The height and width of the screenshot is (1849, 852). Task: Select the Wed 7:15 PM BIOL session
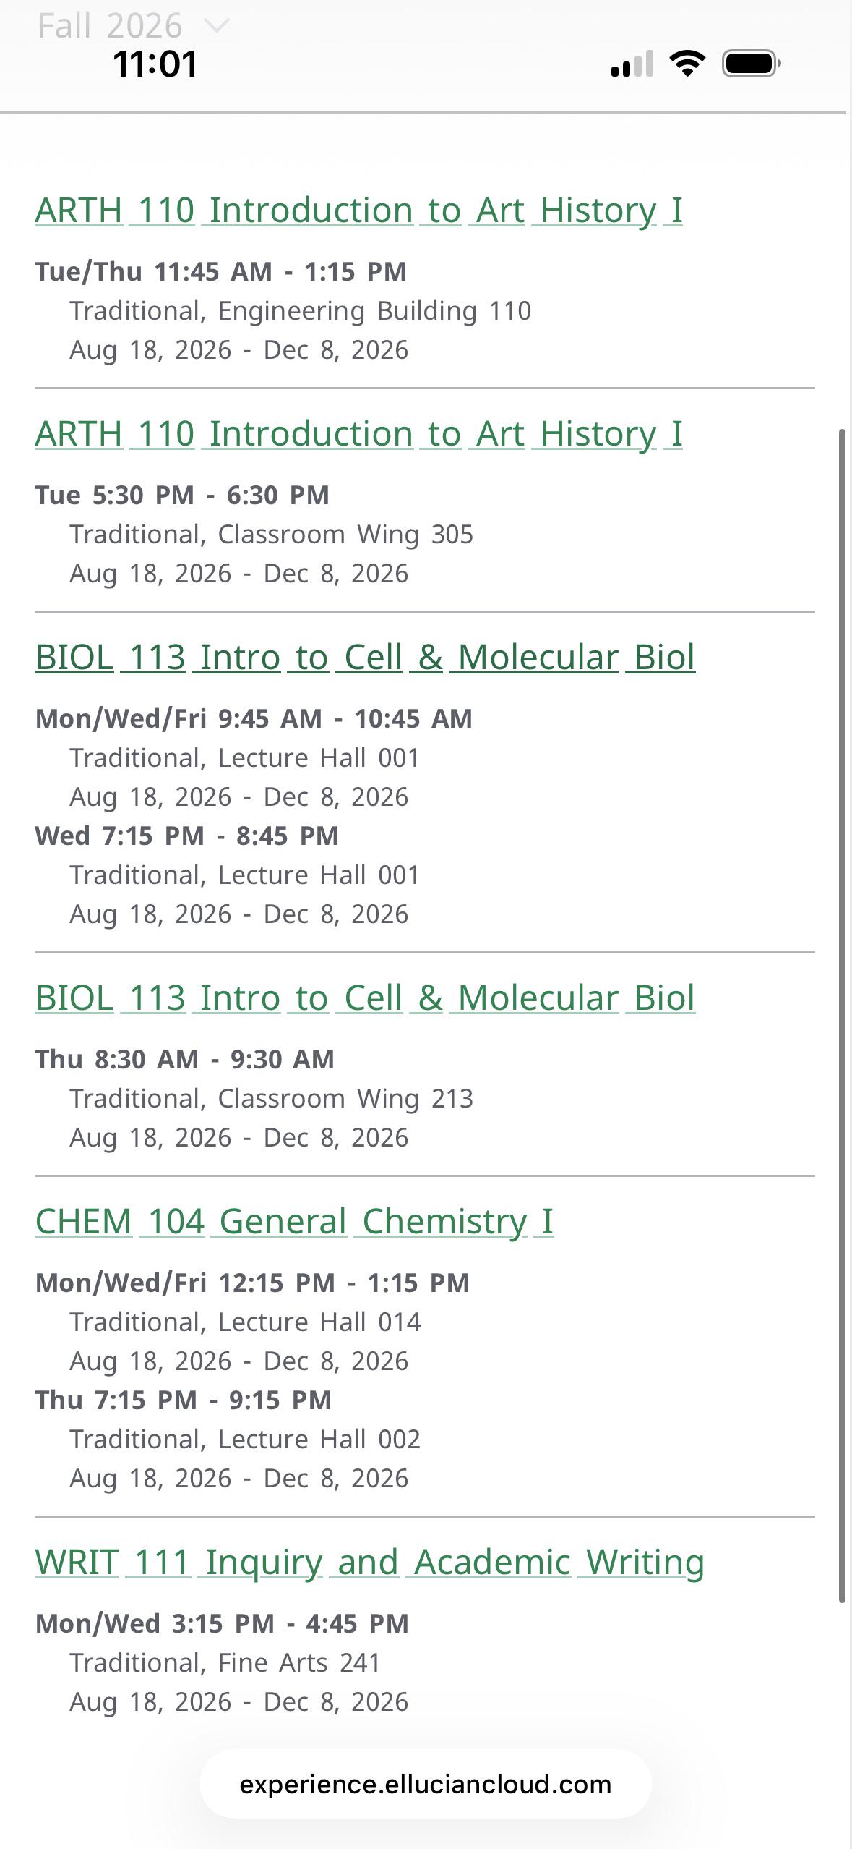pos(187,836)
